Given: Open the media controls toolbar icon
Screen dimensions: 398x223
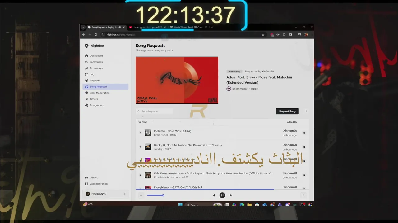Looking at the screenshot, I should point(300,35).
